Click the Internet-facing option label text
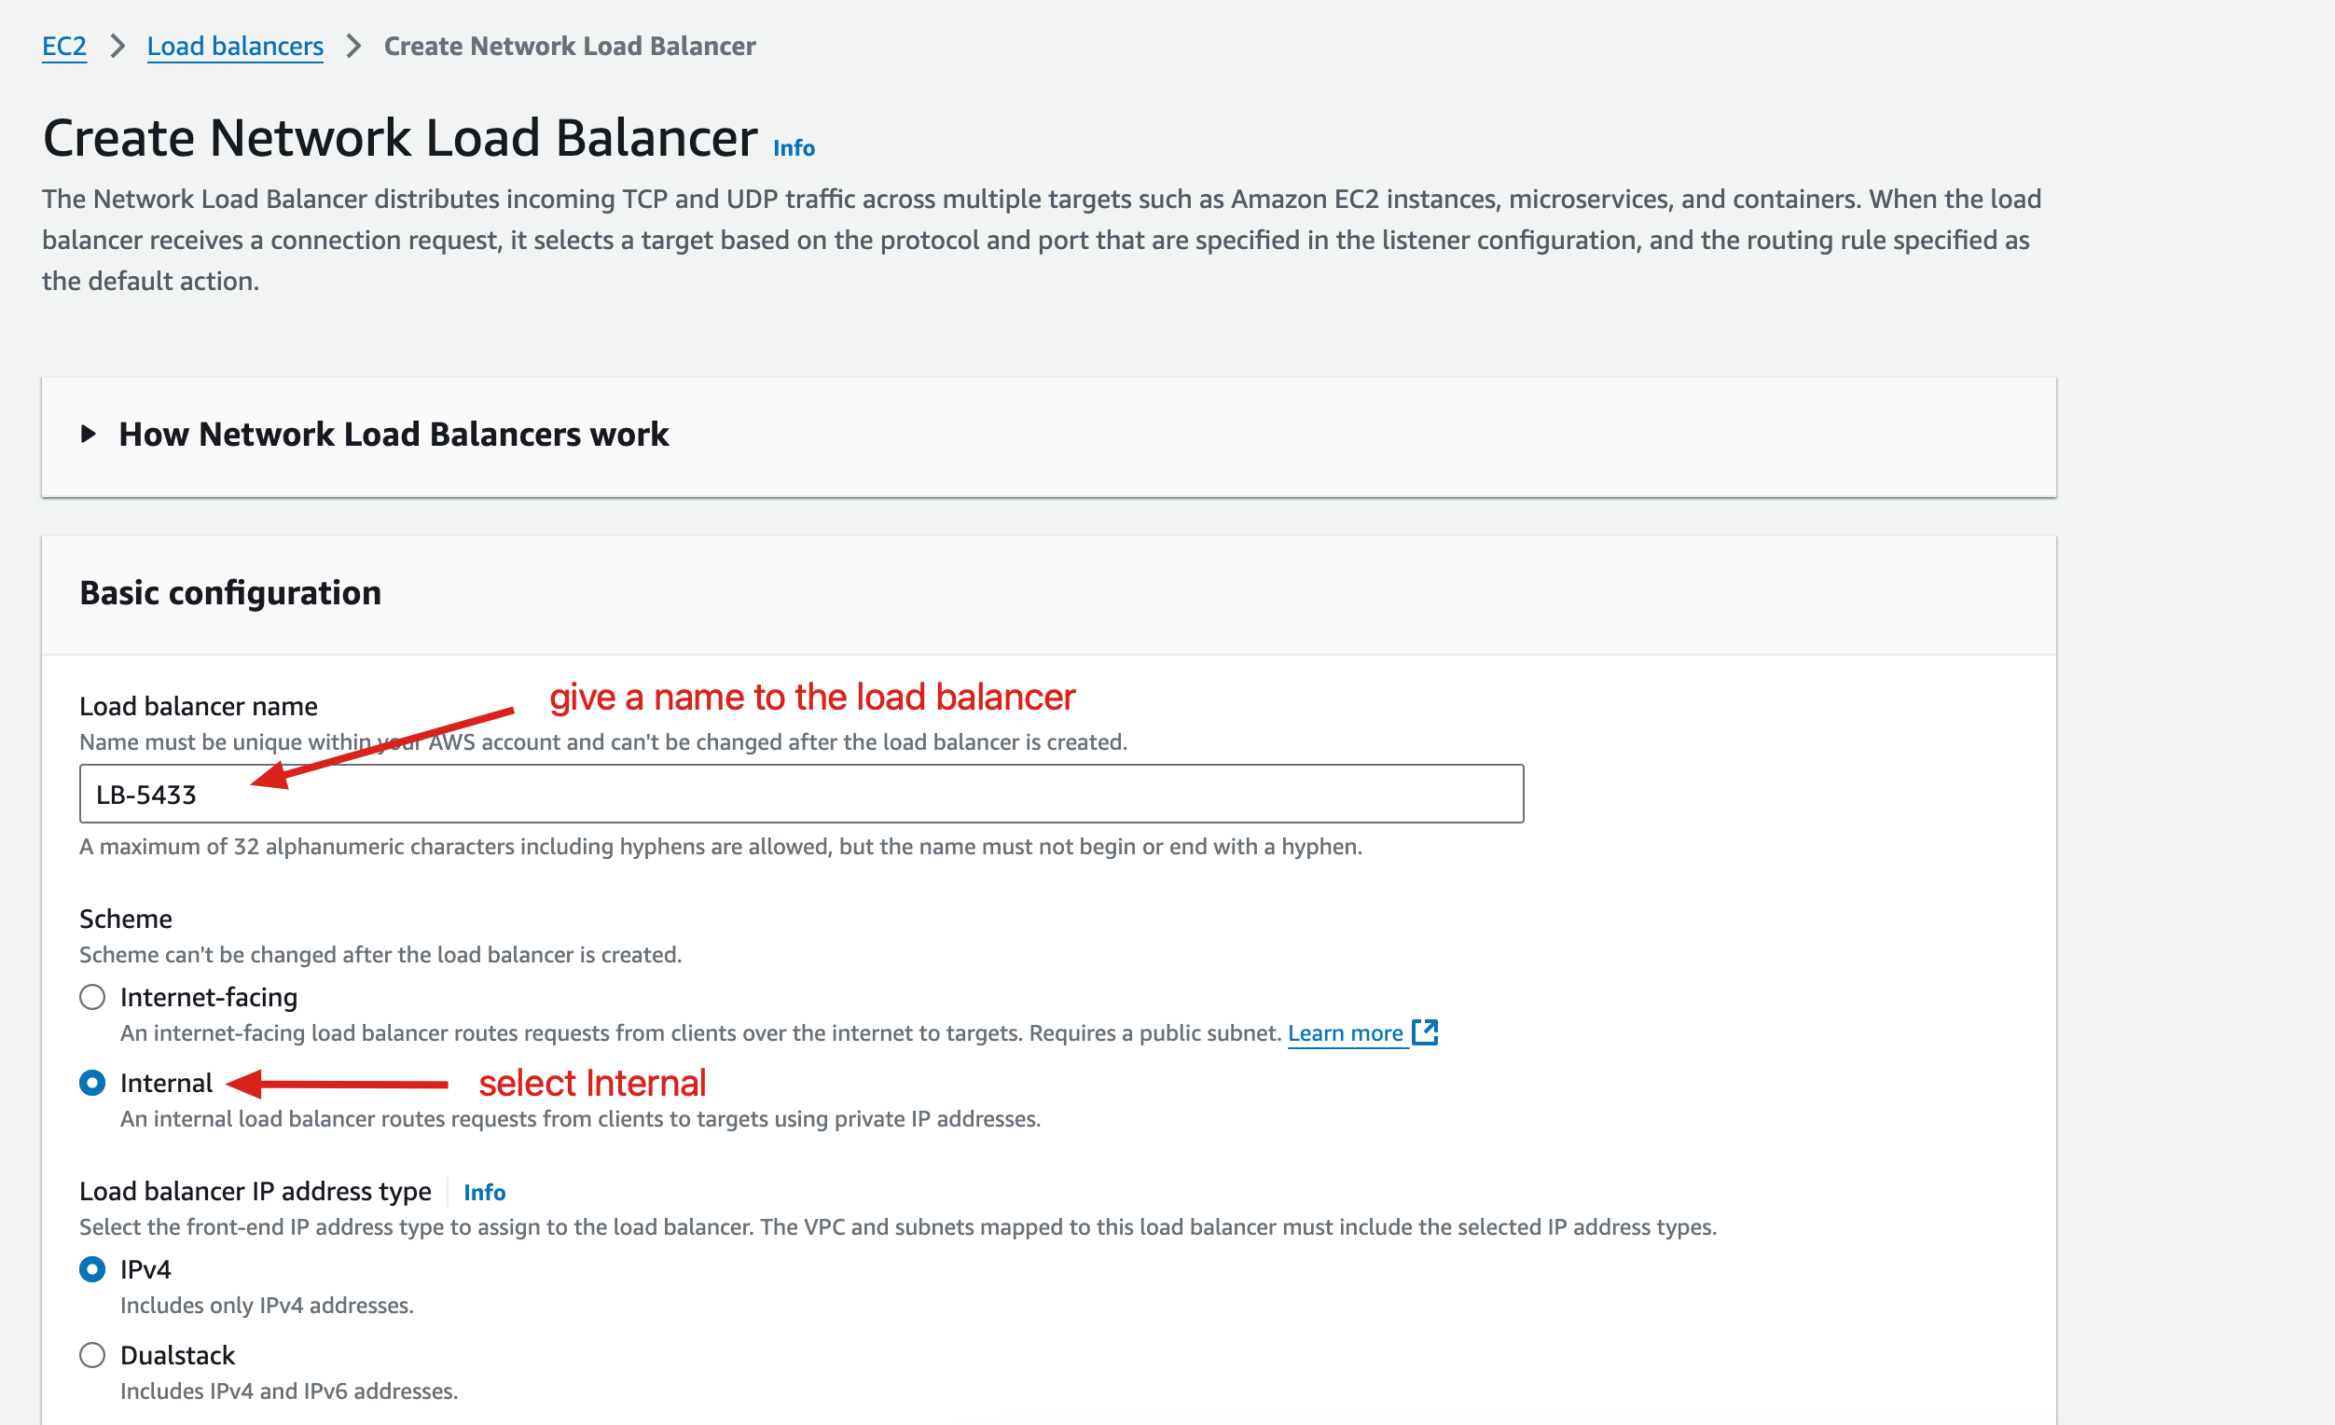 point(209,997)
